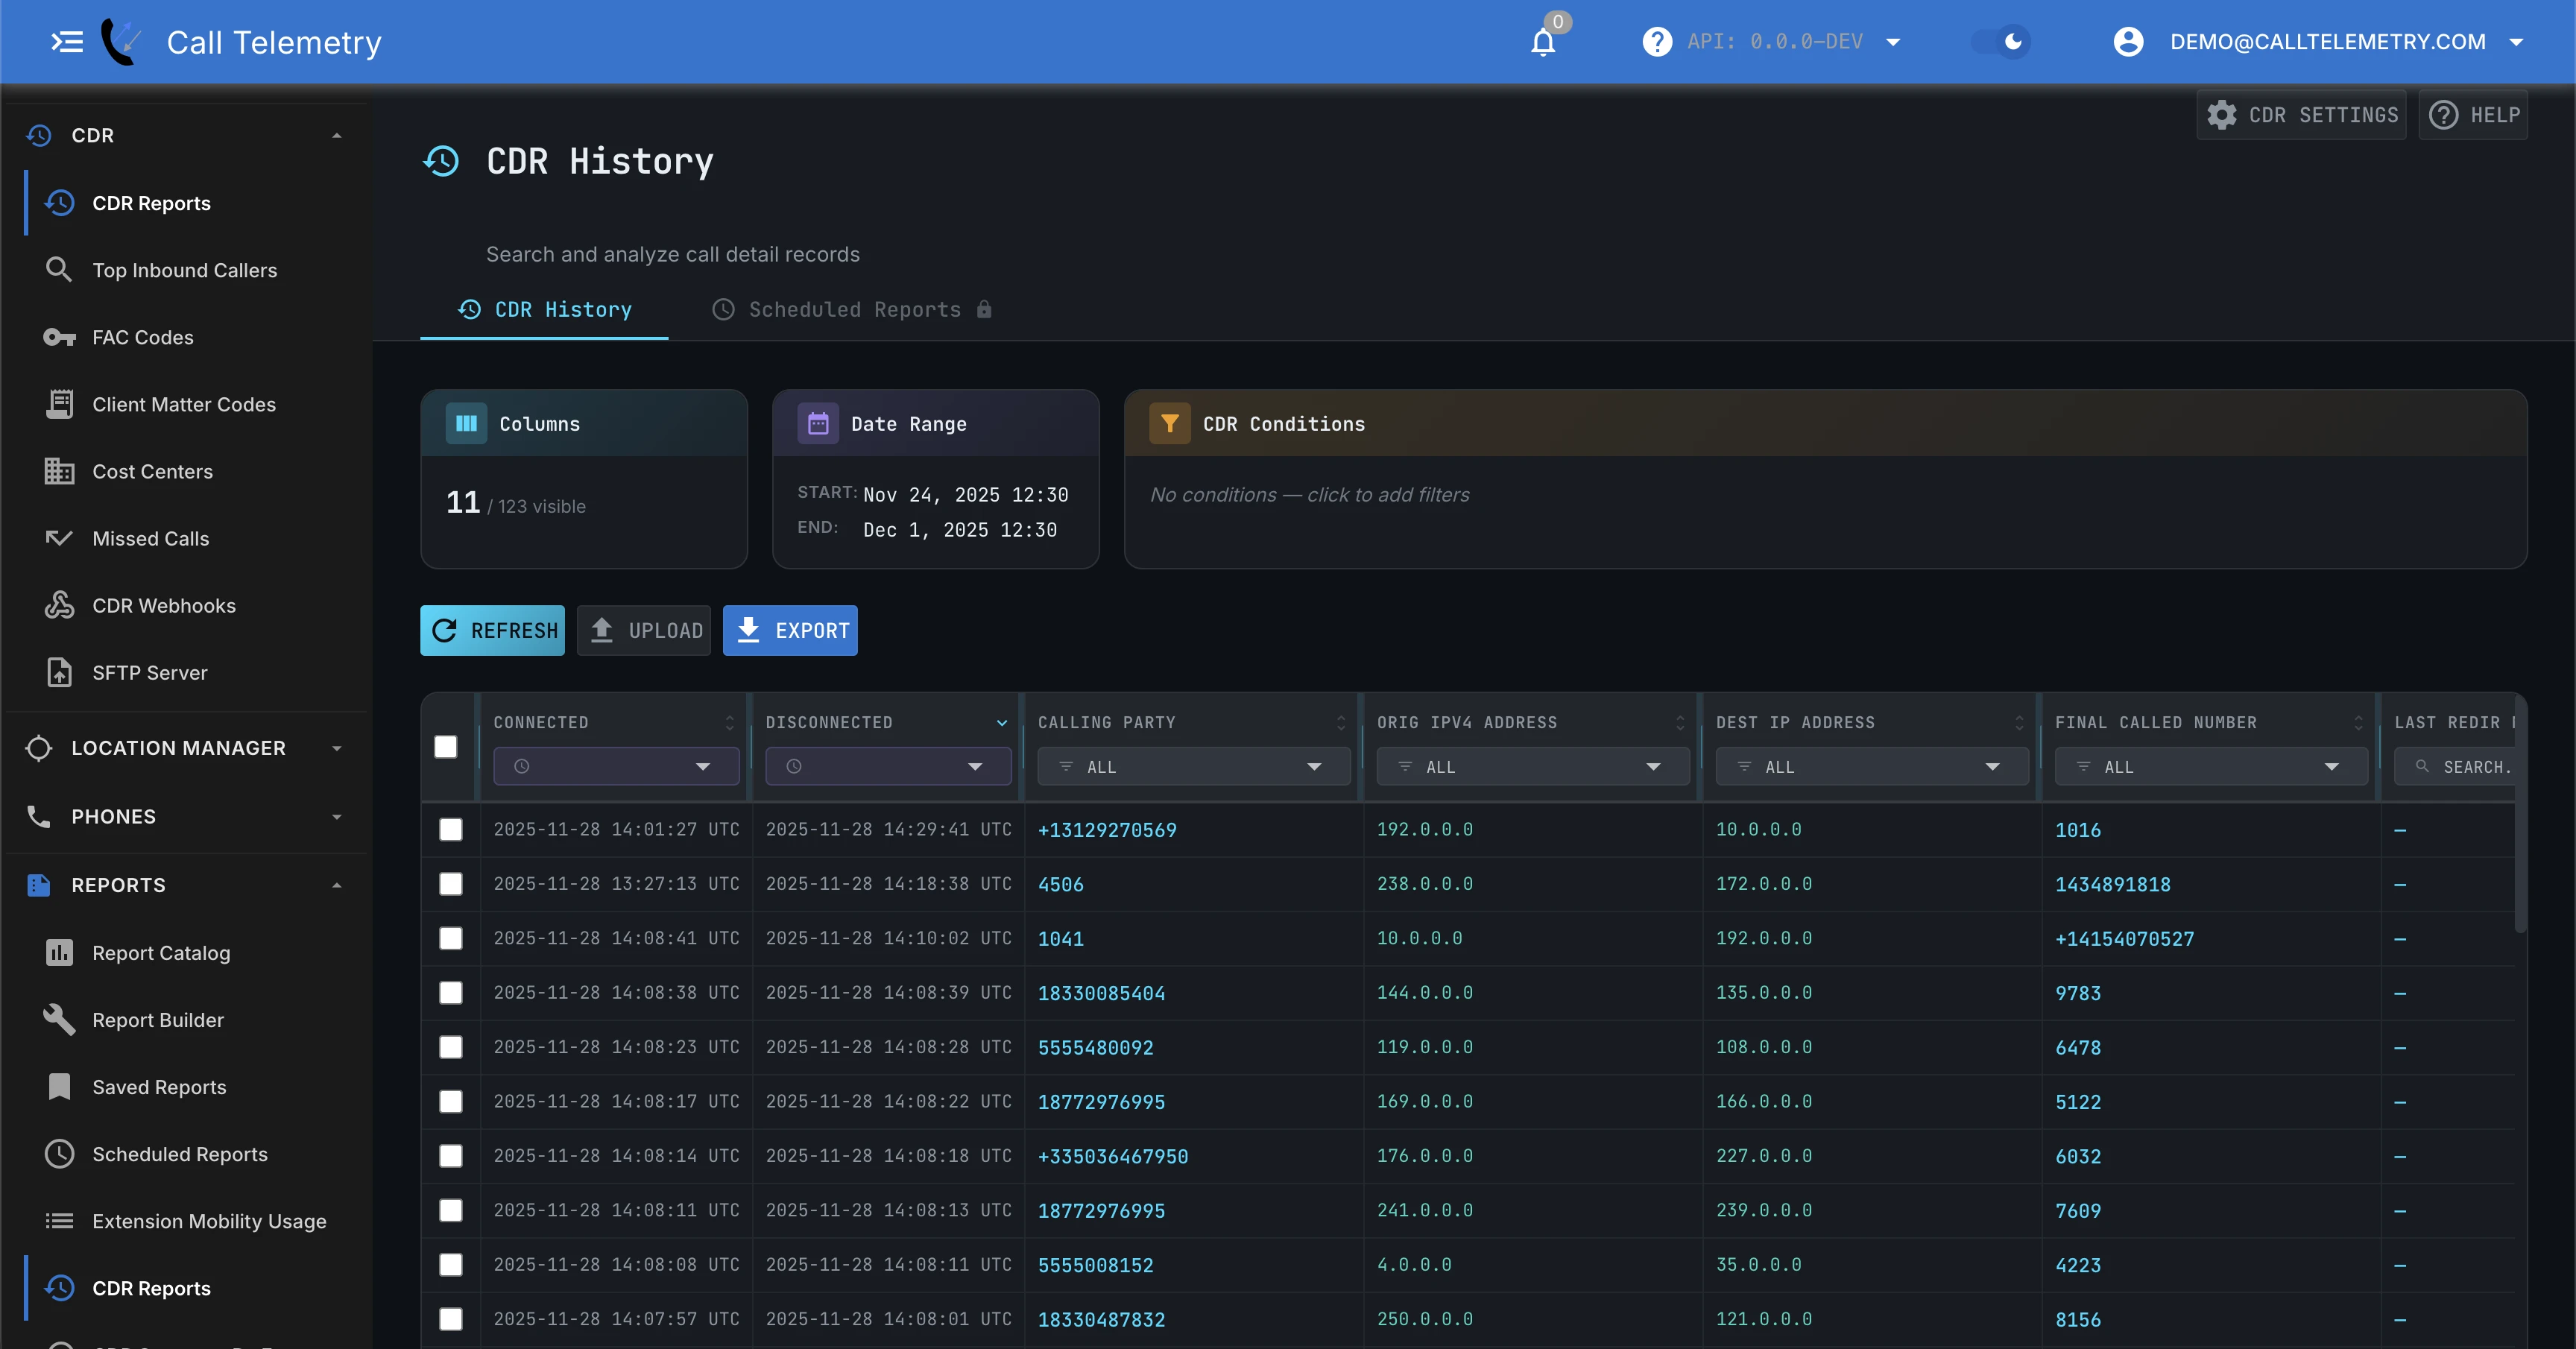Open the Dest IP Address ALL filter dropdown
2576x1349 pixels.
pyautogui.click(x=1871, y=766)
